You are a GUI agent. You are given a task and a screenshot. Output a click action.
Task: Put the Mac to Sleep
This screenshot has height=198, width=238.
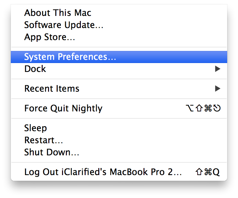tap(35, 128)
